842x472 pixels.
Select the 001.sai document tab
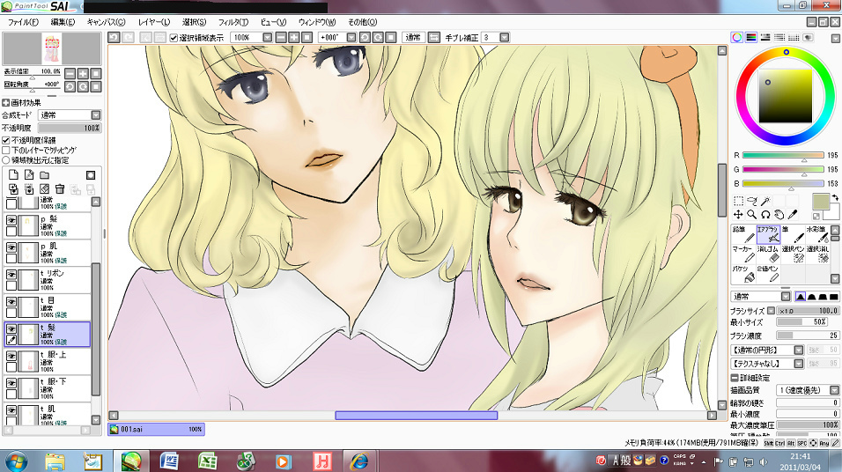(156, 429)
